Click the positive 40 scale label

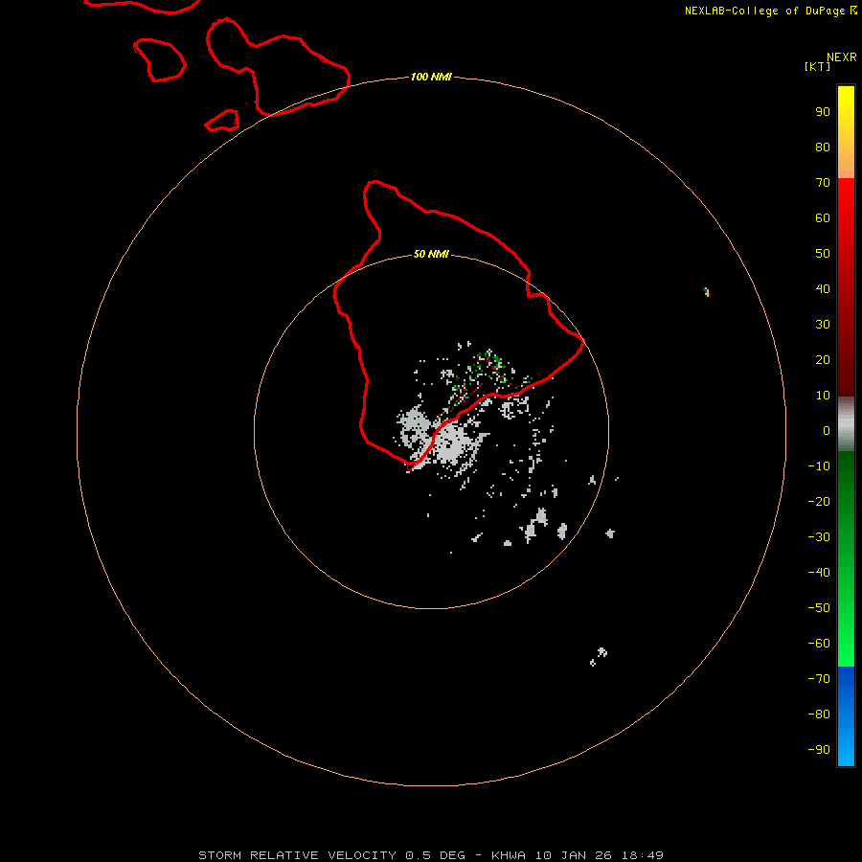pyautogui.click(x=823, y=289)
